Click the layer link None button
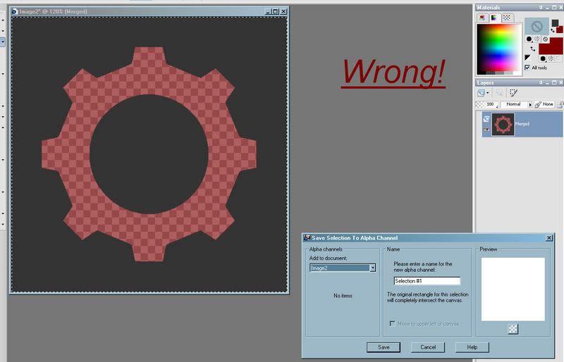Image resolution: width=564 pixels, height=362 pixels. click(x=543, y=104)
